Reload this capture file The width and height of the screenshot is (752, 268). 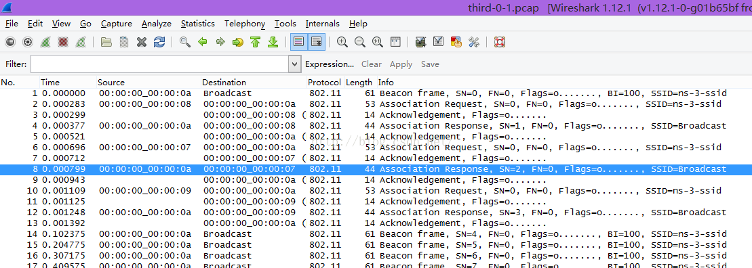point(159,42)
